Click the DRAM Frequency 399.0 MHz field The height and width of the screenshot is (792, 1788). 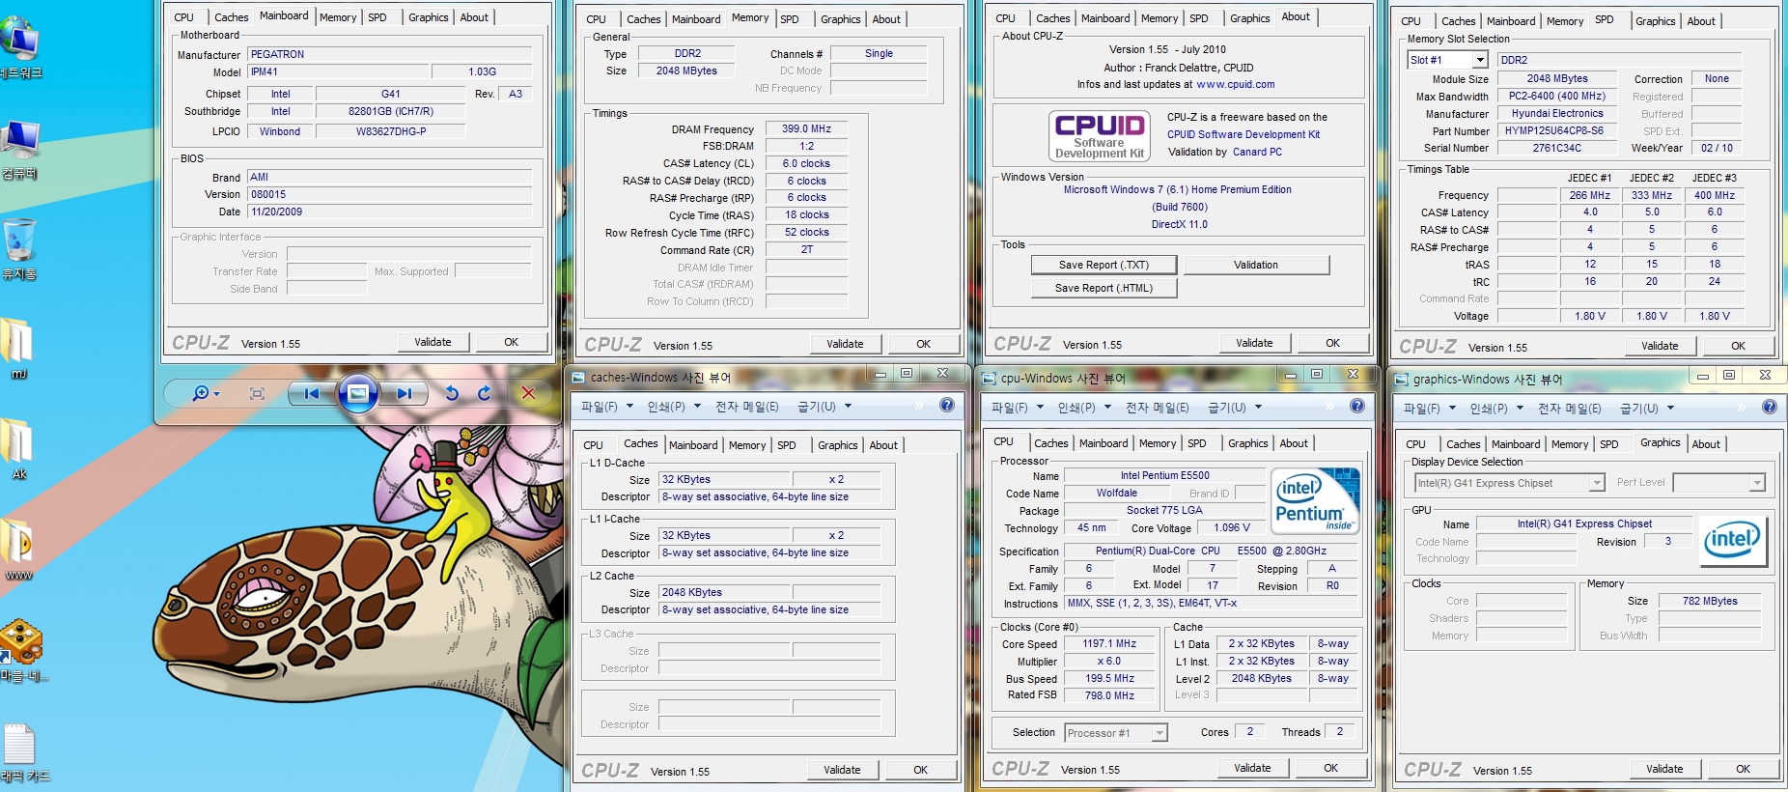point(806,128)
